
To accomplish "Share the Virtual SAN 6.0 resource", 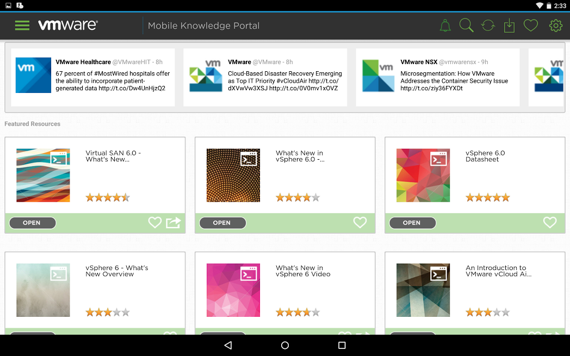I will 174,222.
